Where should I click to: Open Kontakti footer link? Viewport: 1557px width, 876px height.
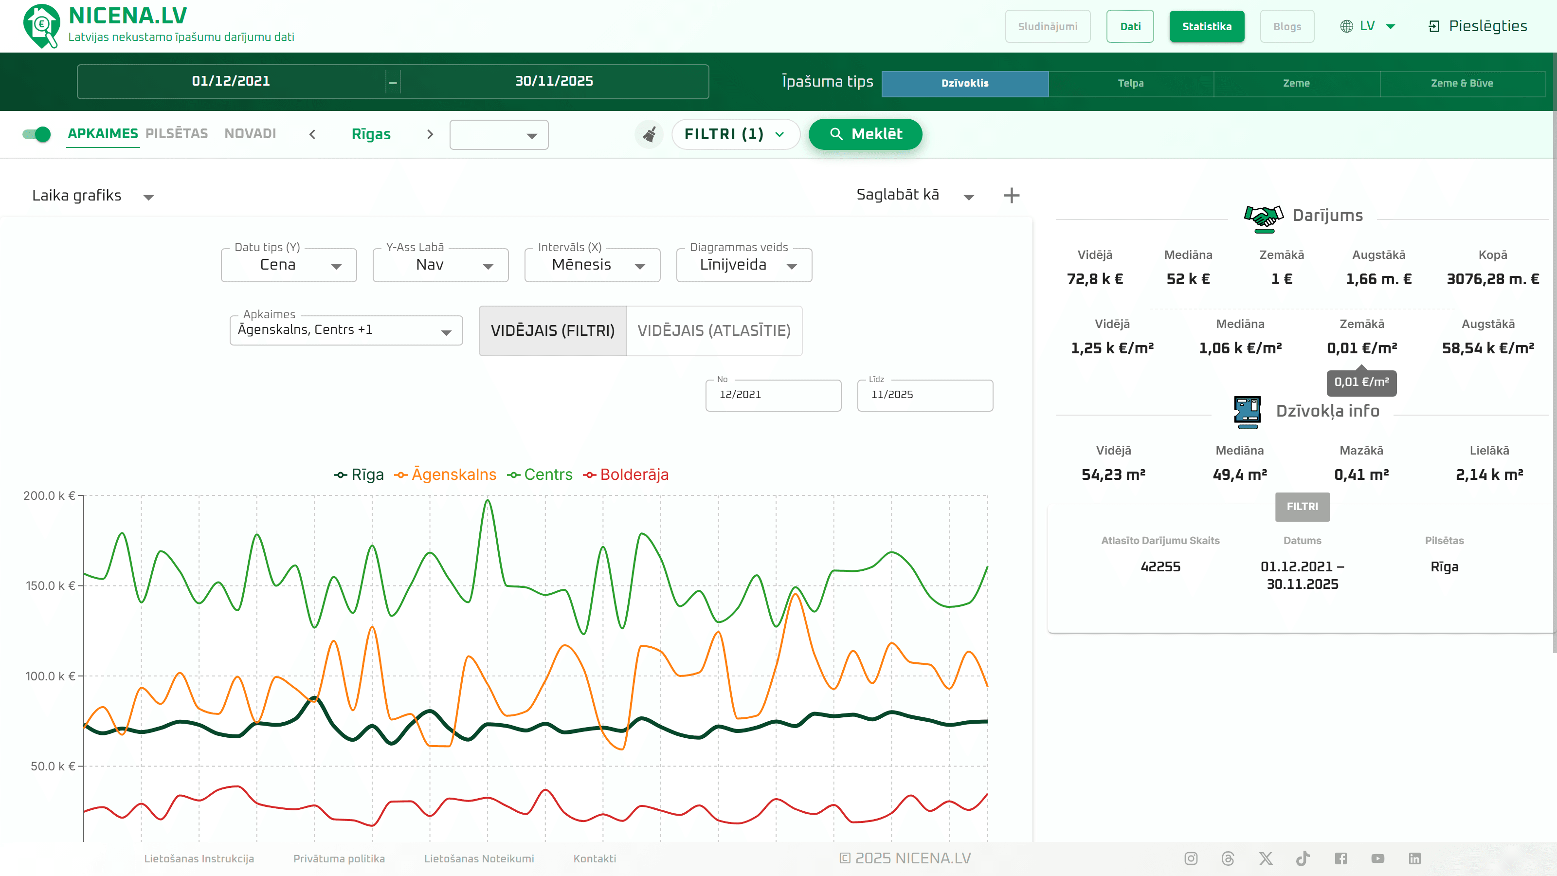[x=595, y=858]
